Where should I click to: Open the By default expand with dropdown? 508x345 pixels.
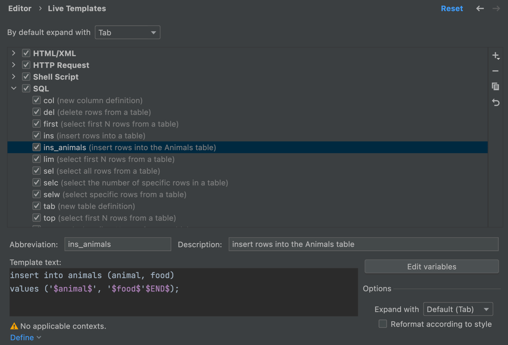tap(127, 32)
